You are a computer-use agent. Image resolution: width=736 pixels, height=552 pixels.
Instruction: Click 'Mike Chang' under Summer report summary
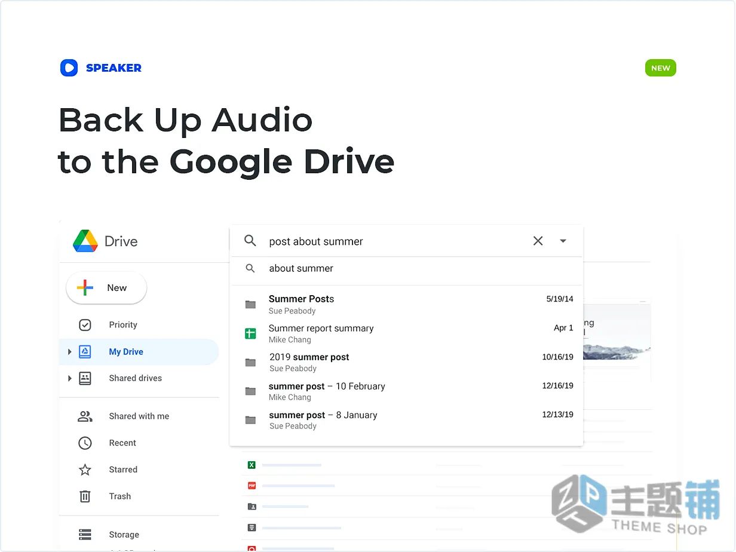[x=290, y=340]
